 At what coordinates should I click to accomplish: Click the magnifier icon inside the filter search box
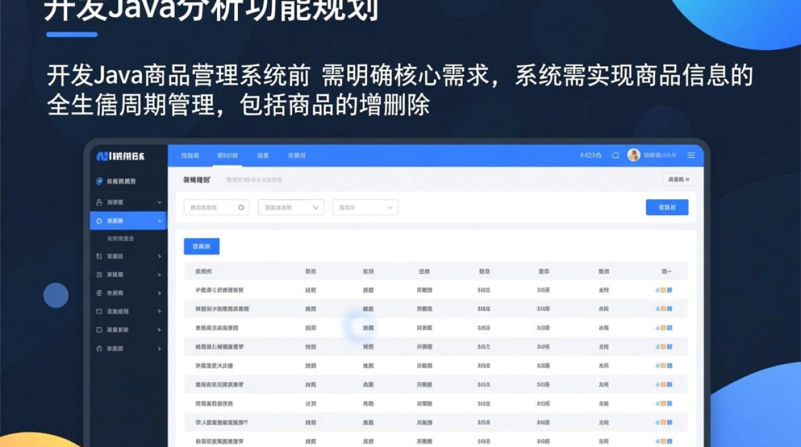point(241,207)
